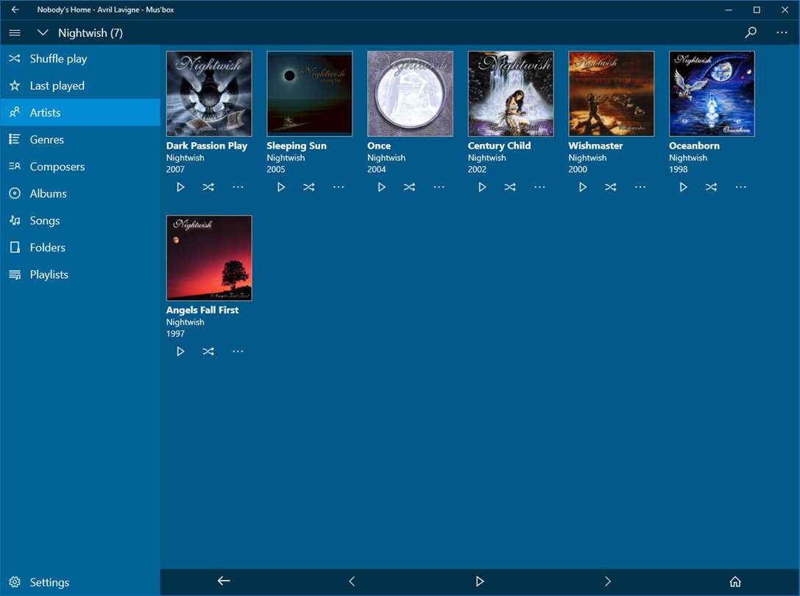Open Angels Fall First album cover
This screenshot has height=596, width=800.
point(209,258)
